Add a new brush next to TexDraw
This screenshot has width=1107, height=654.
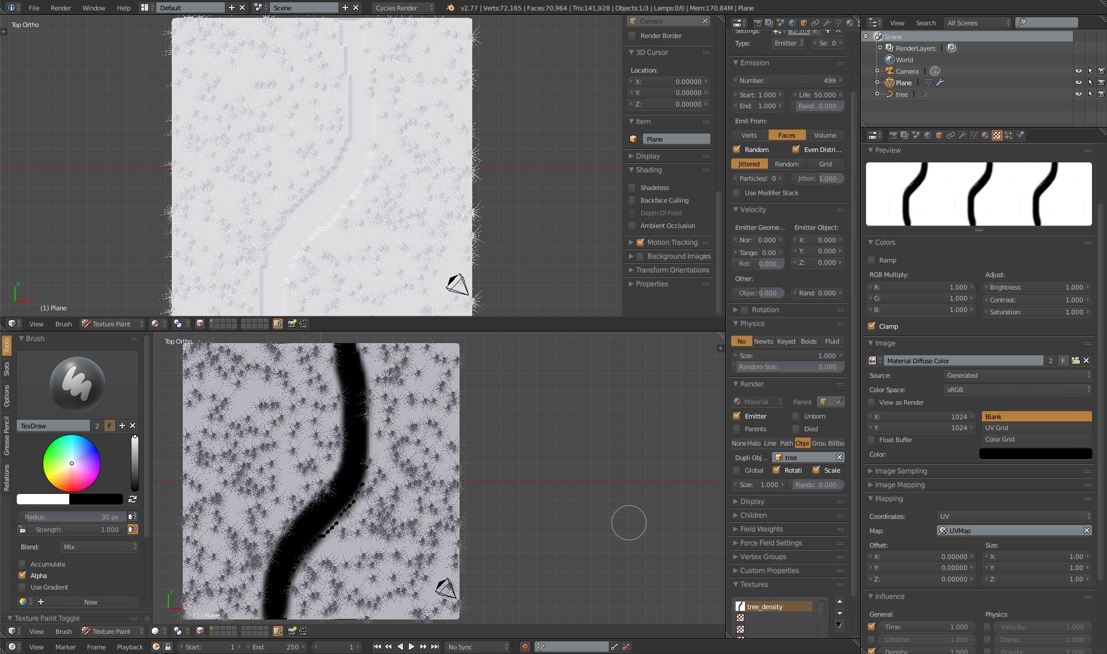pyautogui.click(x=122, y=425)
